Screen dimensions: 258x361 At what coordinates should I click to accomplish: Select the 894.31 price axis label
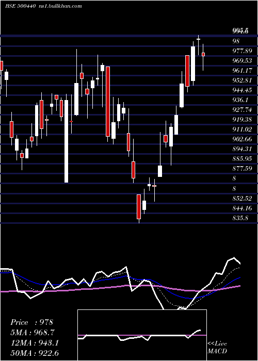pyautogui.click(x=242, y=149)
